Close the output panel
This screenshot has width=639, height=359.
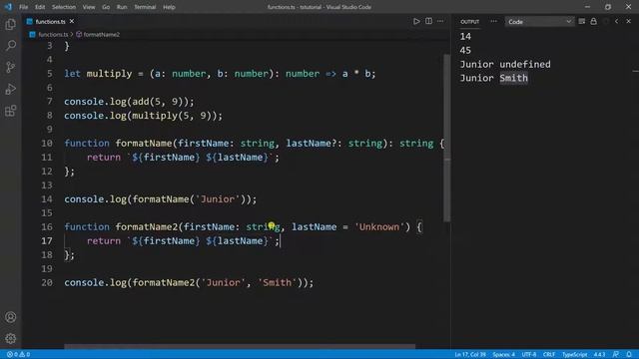tap(628, 21)
